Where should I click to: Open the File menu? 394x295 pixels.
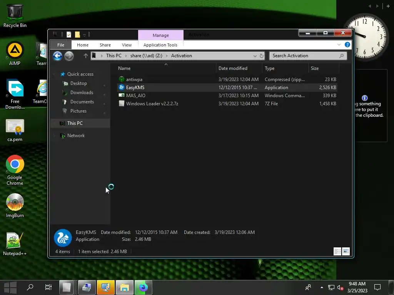coord(60,45)
